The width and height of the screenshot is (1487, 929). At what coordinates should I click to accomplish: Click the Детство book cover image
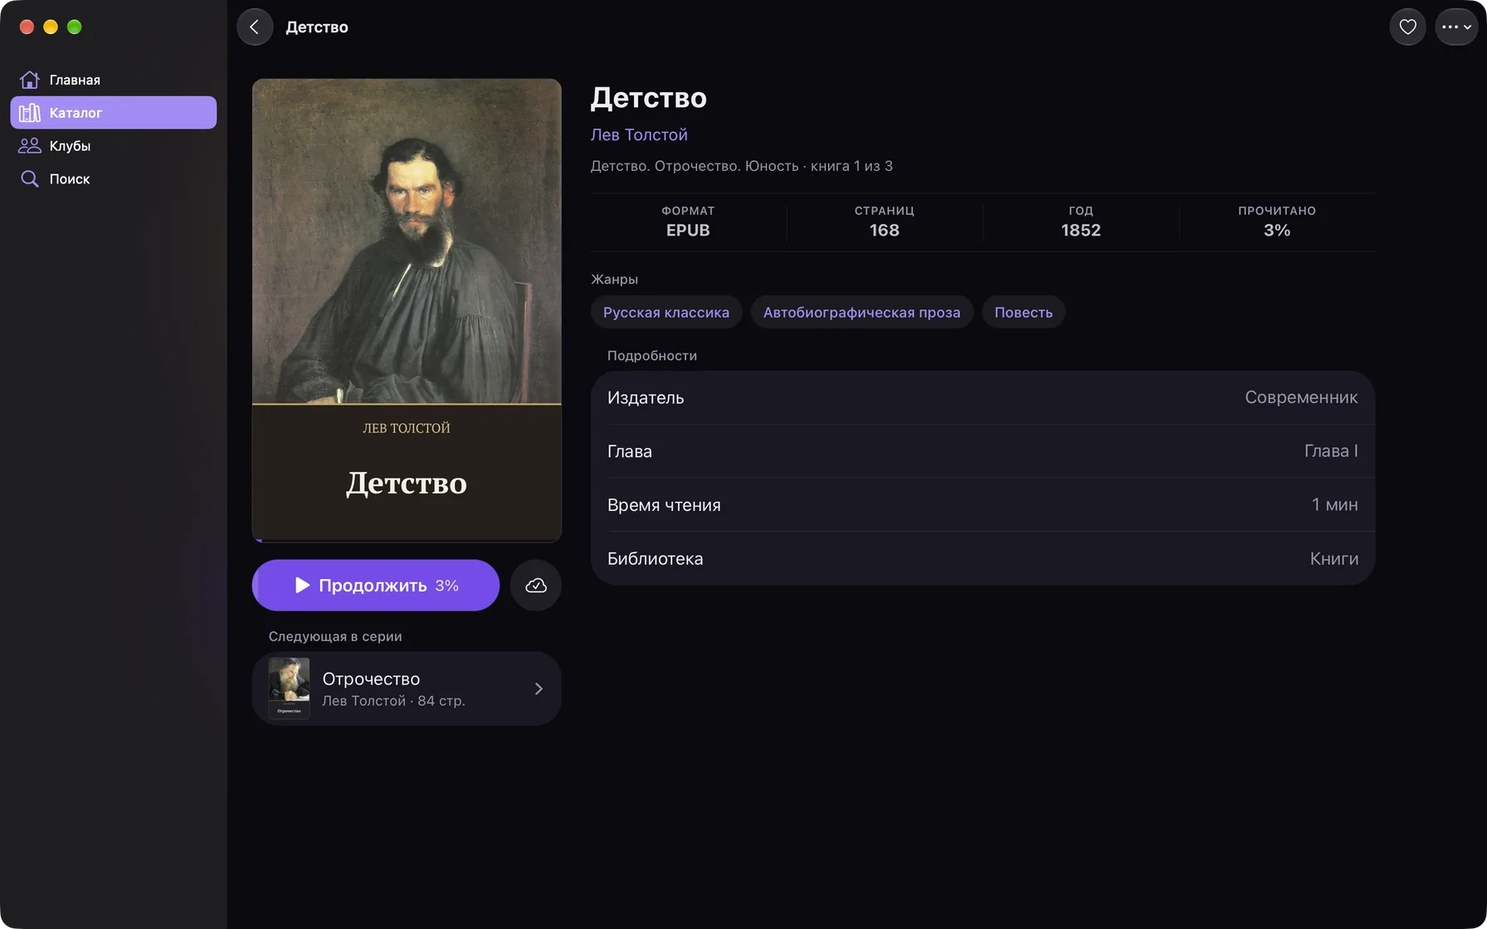click(407, 310)
